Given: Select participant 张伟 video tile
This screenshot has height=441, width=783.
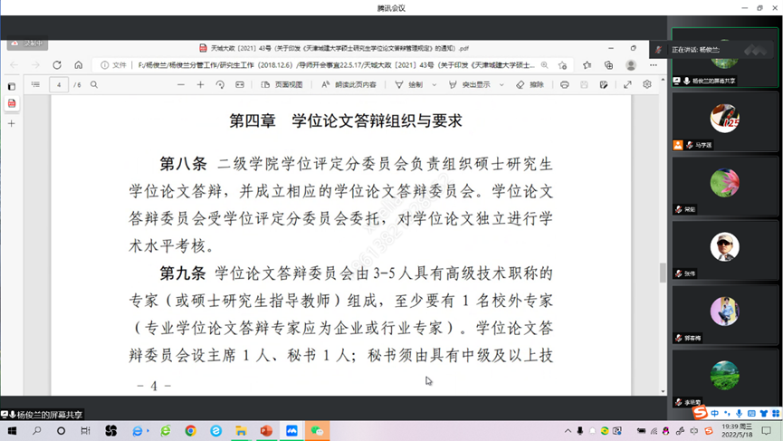Looking at the screenshot, I should (724, 250).
